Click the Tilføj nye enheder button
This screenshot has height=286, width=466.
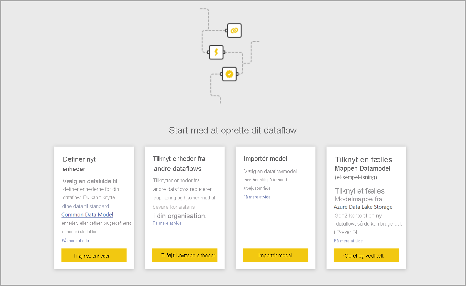(x=94, y=255)
